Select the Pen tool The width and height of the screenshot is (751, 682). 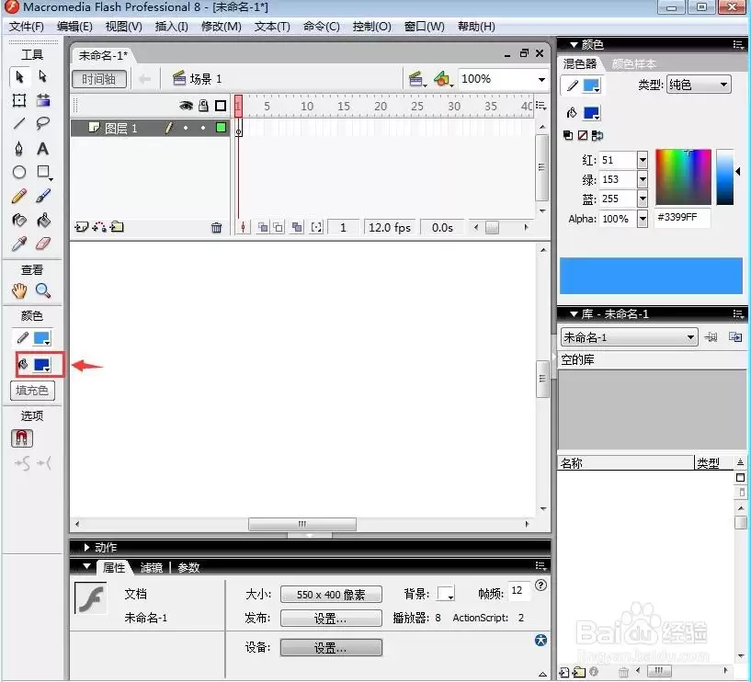(x=18, y=149)
